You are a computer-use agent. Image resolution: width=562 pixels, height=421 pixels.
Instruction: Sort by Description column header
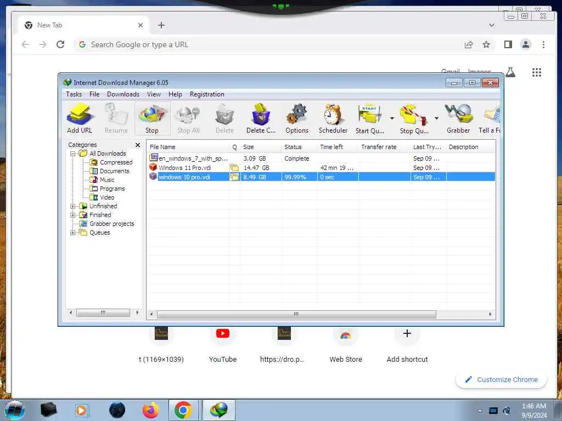click(470, 147)
